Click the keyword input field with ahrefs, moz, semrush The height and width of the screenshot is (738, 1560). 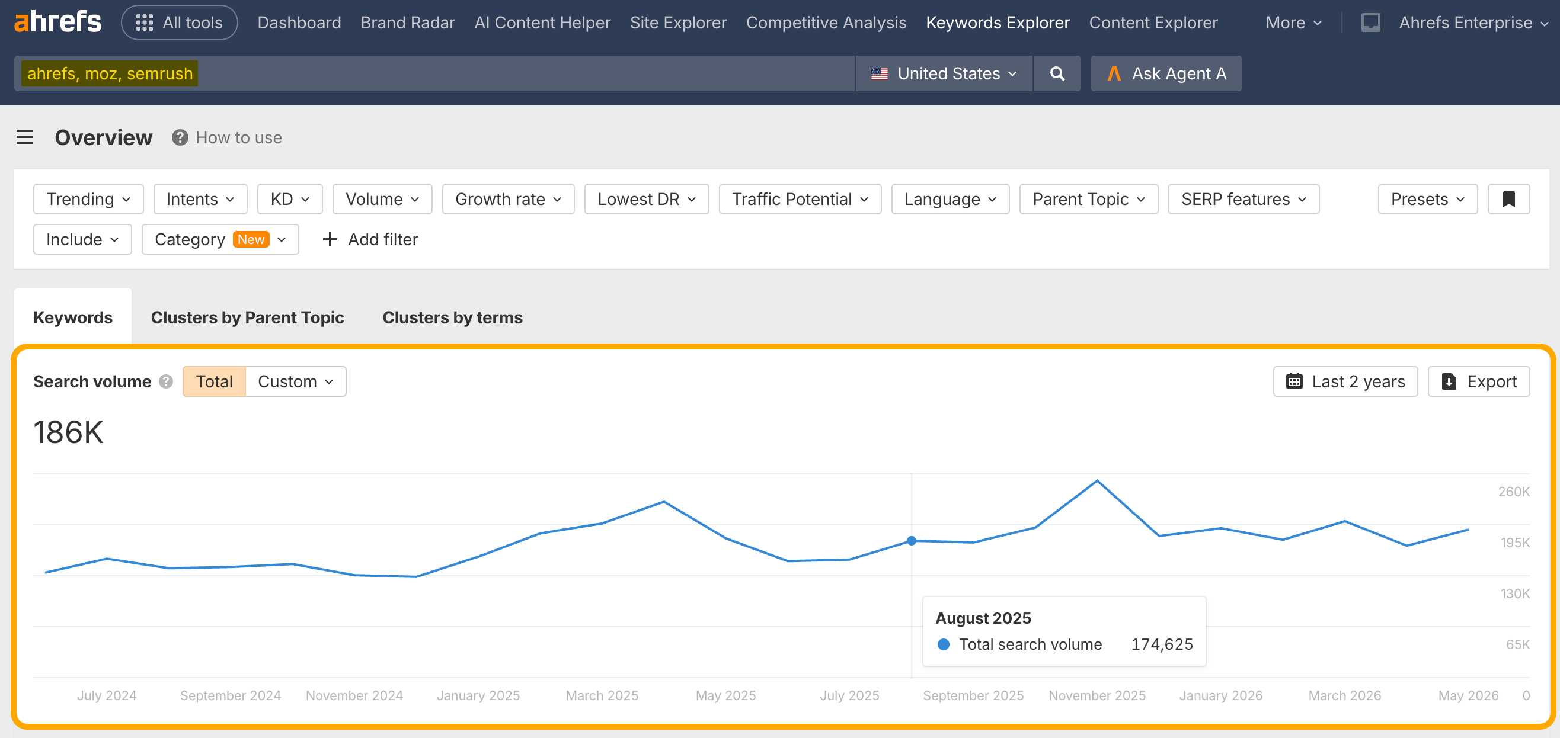click(434, 73)
